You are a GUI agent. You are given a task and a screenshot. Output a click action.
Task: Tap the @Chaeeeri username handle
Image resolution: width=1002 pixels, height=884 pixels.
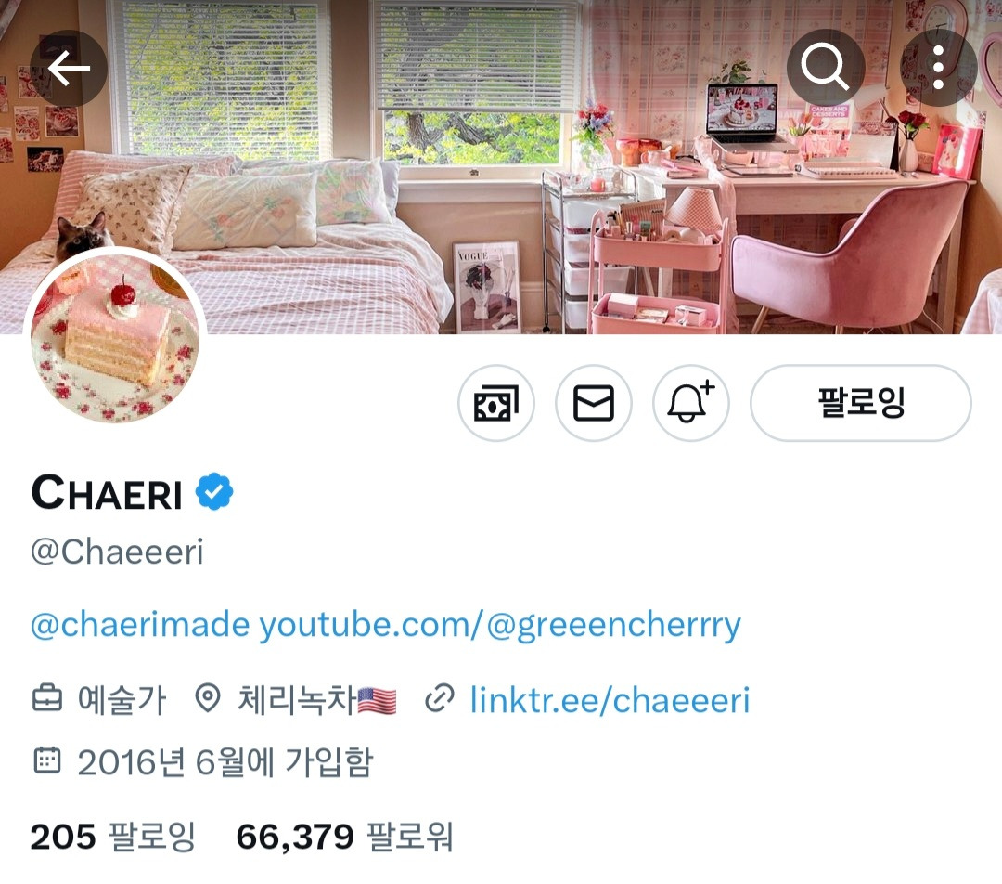pos(117,552)
